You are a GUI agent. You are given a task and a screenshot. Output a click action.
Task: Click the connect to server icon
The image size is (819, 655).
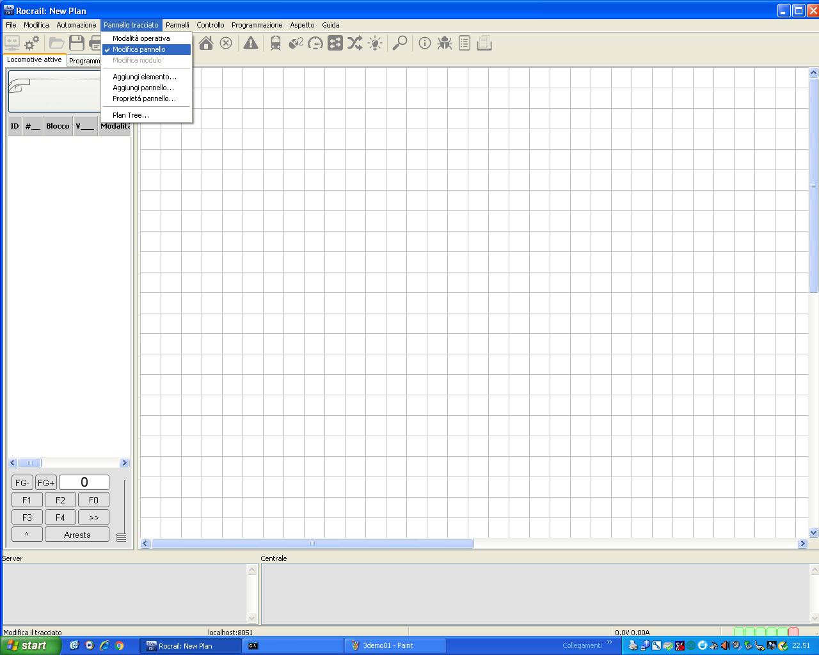(12, 43)
